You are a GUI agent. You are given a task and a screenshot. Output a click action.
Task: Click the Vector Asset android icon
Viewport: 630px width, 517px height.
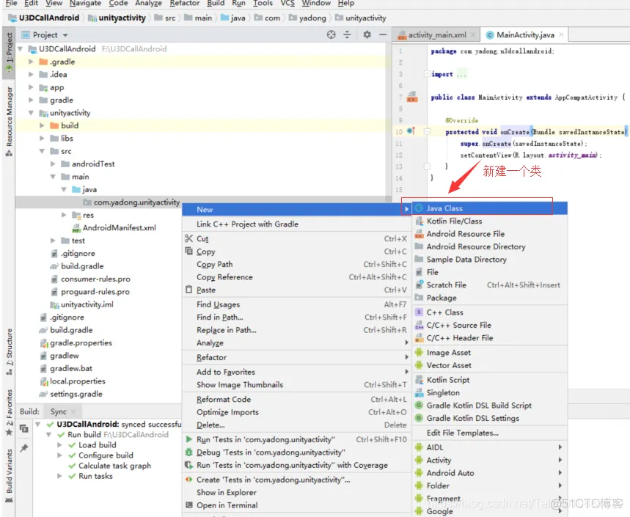[419, 365]
